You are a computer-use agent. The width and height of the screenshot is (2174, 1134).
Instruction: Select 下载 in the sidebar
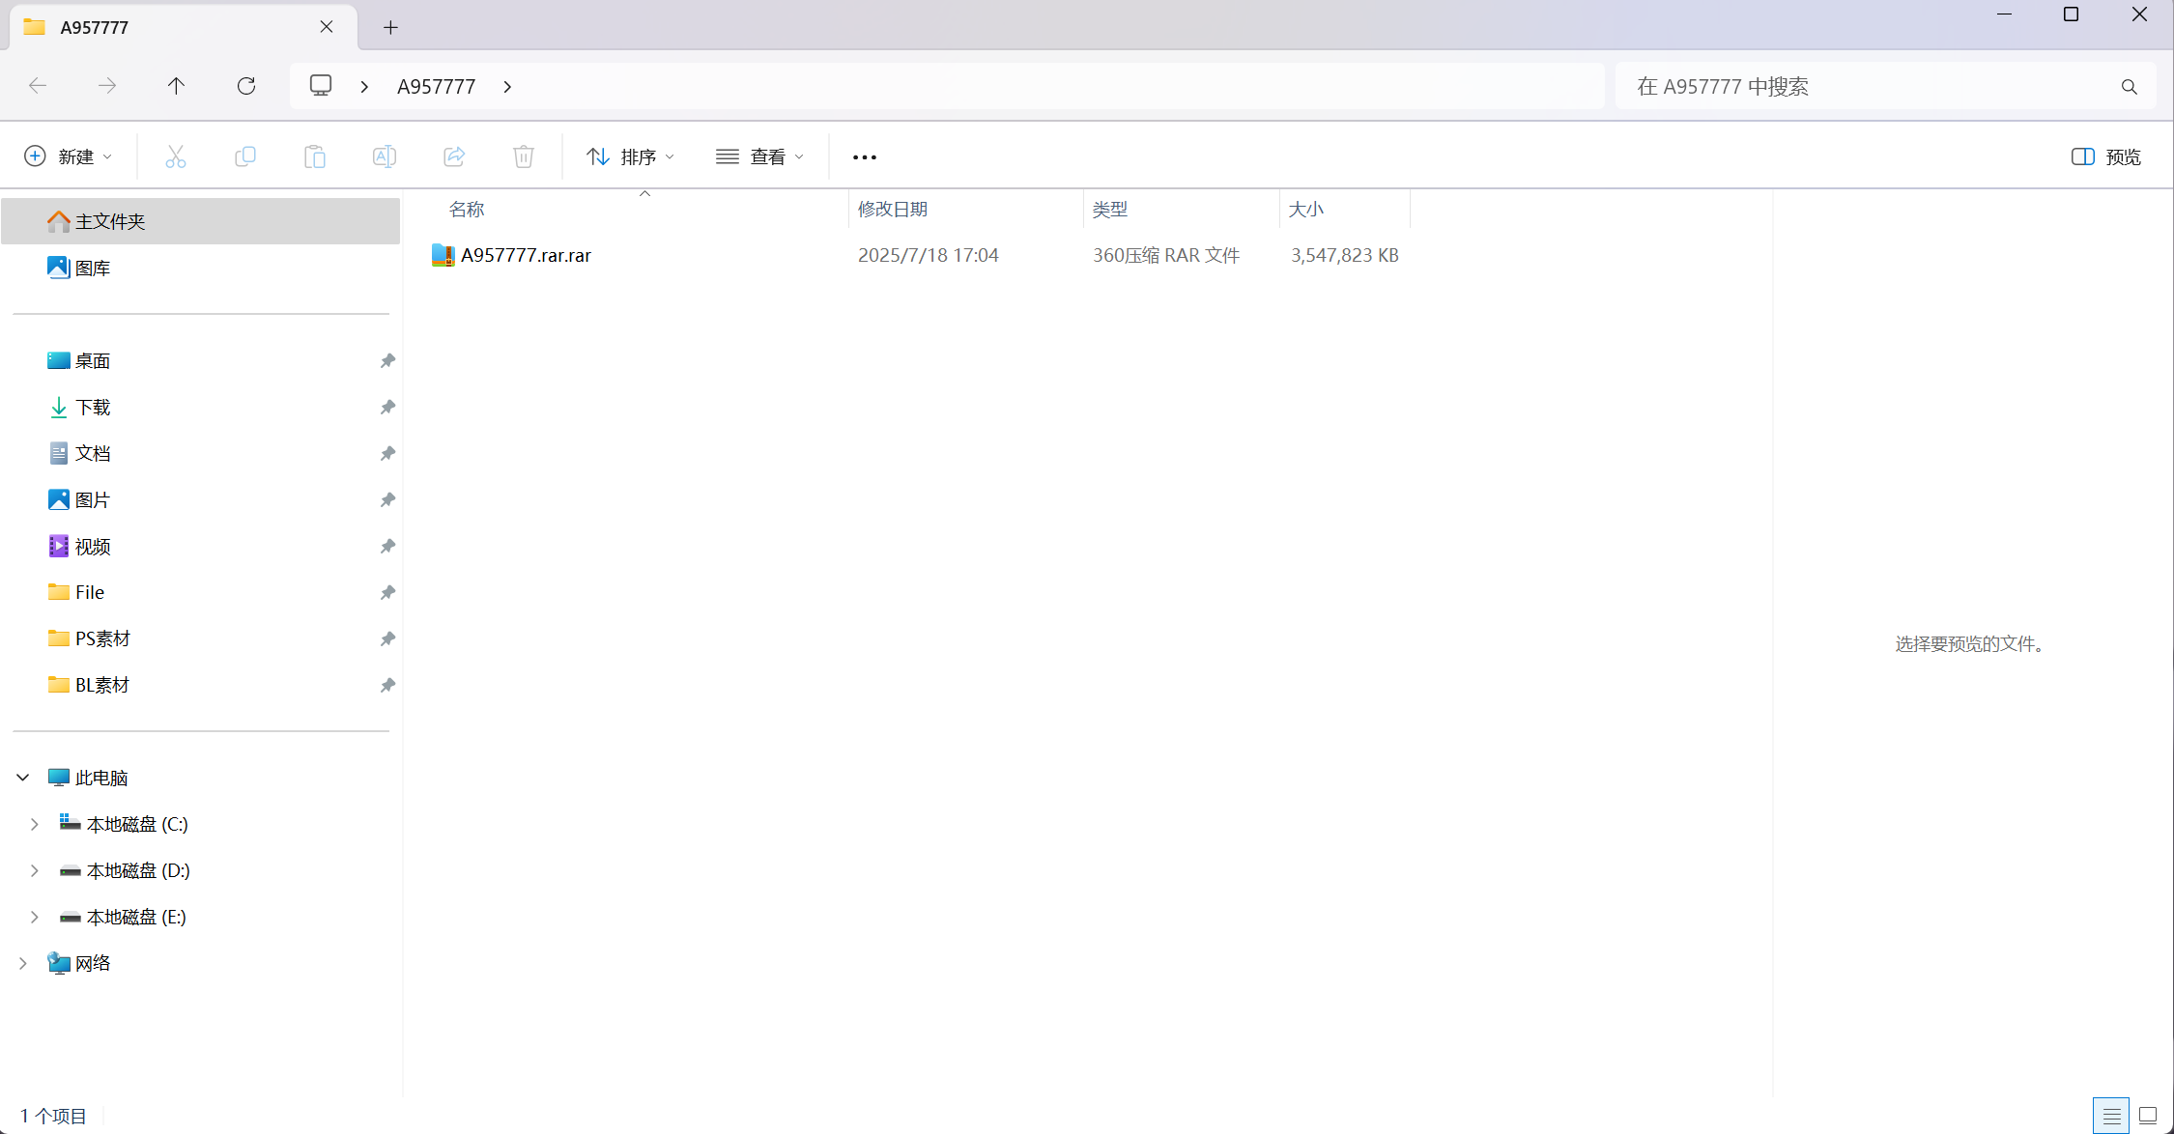tap(93, 407)
